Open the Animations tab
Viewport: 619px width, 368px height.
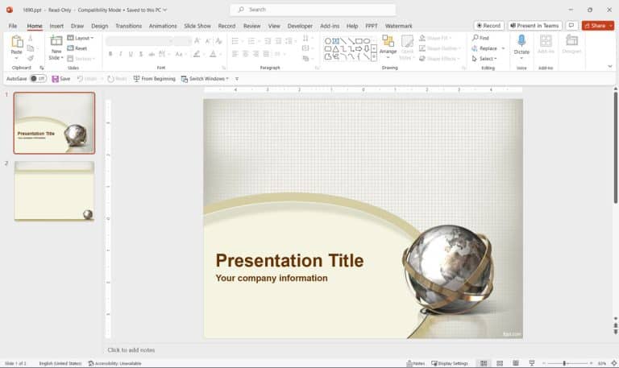click(163, 26)
